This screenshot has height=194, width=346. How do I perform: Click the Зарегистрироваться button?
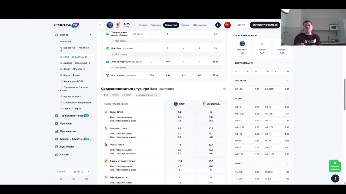(265, 25)
